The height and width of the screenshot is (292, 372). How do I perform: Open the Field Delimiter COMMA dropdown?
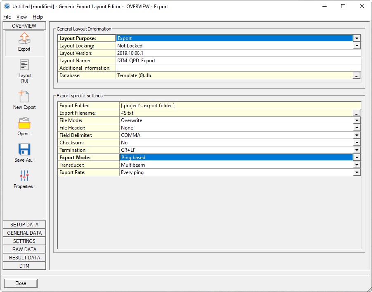tap(357, 135)
